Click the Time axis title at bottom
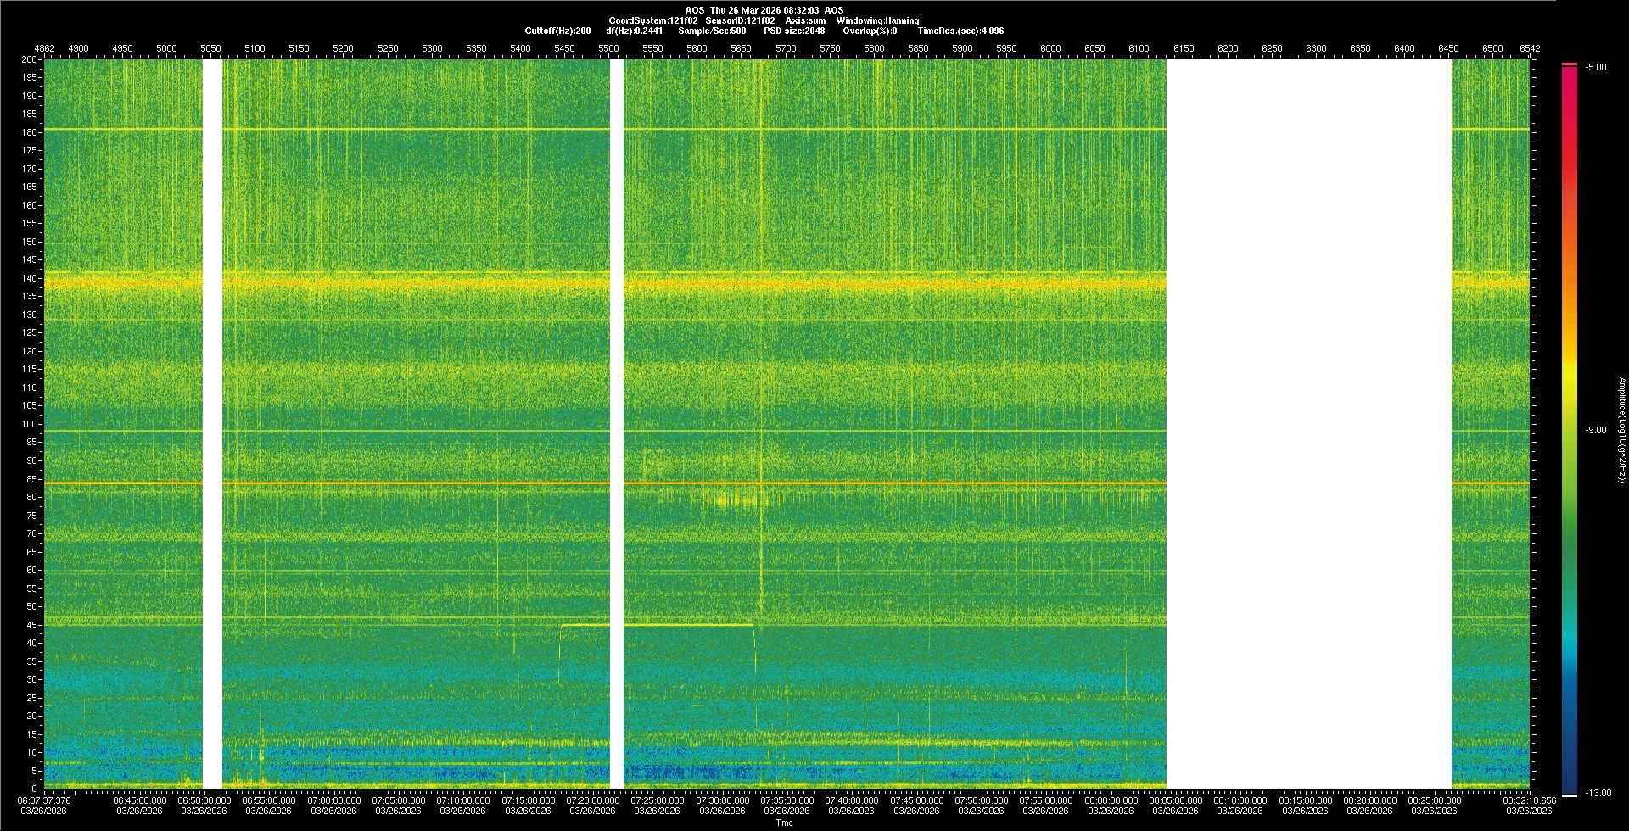1629x831 pixels. pos(784,823)
